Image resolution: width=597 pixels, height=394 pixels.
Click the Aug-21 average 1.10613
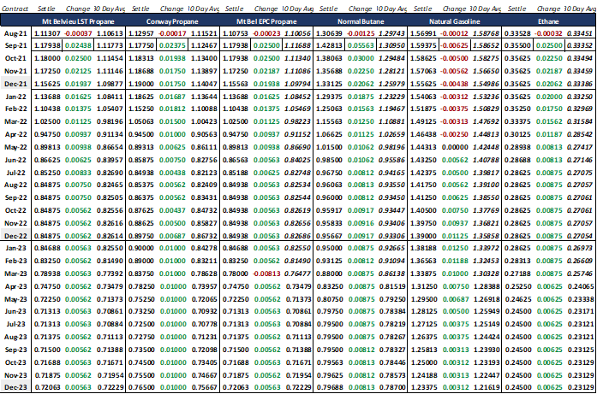[x=110, y=33]
